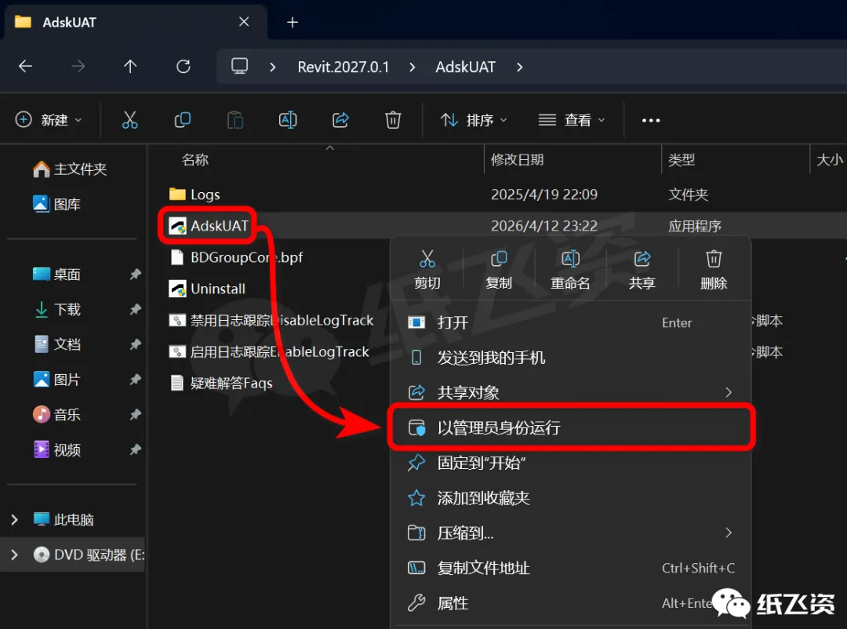Choose 剪切 in the context menu
The width and height of the screenshot is (847, 629).
[x=427, y=270]
